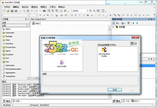Click the Zoom out magnifier icon

click(x=94, y=11)
